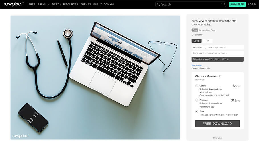Click the JOIN FREE button
The width and height of the screenshot is (259, 145).
coord(237,4)
